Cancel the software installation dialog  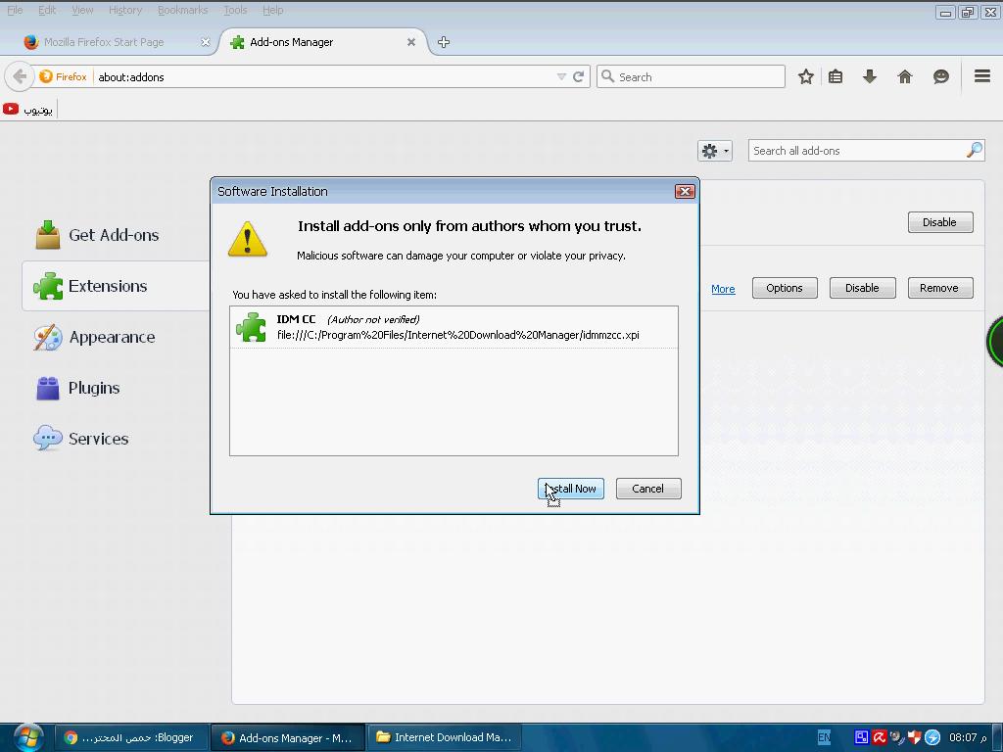coord(648,489)
